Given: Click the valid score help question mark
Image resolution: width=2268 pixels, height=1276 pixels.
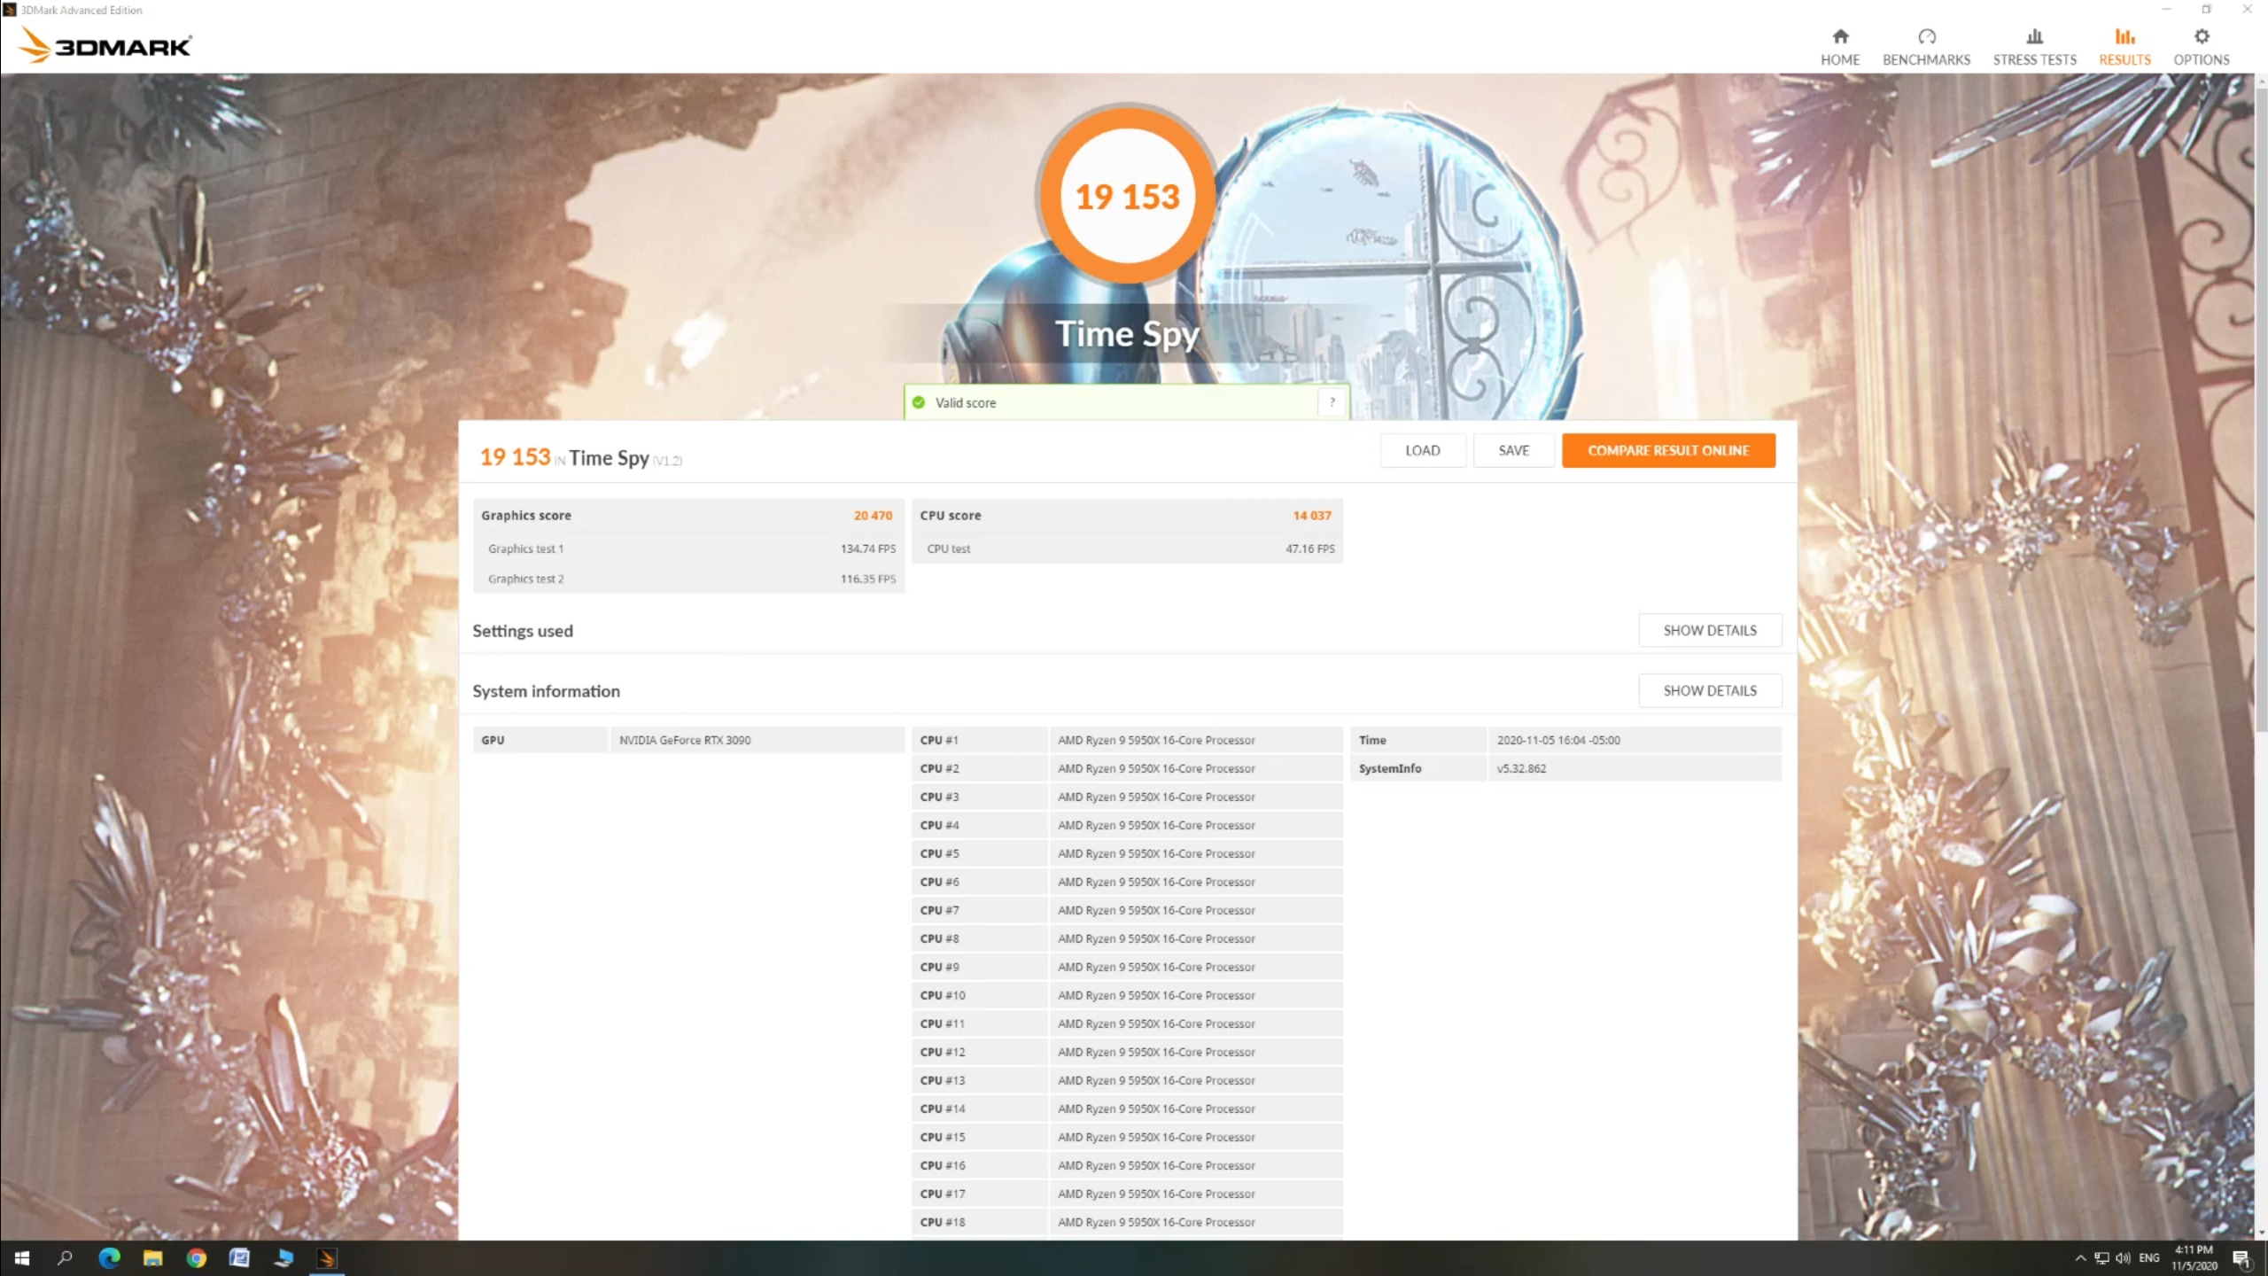Looking at the screenshot, I should (1332, 402).
